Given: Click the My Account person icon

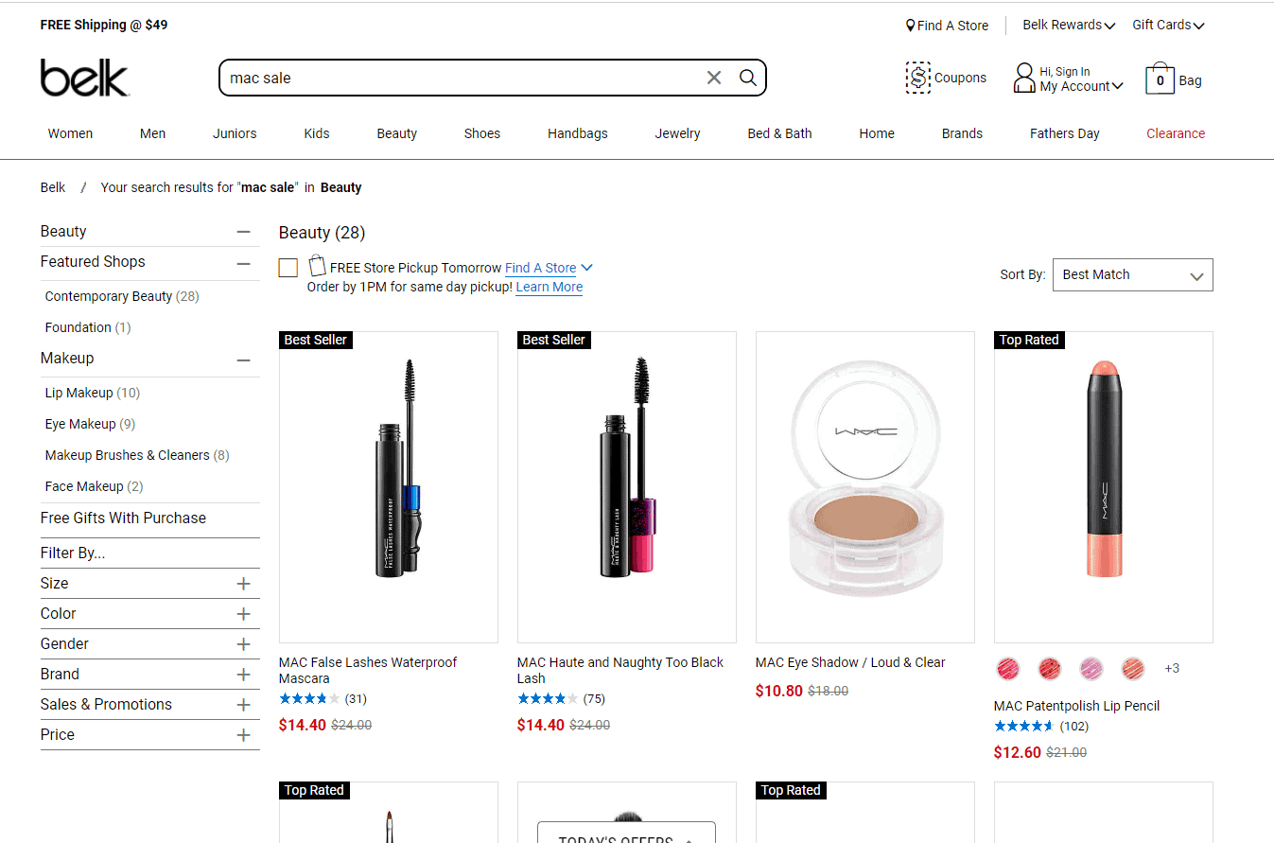Looking at the screenshot, I should click(x=1024, y=78).
